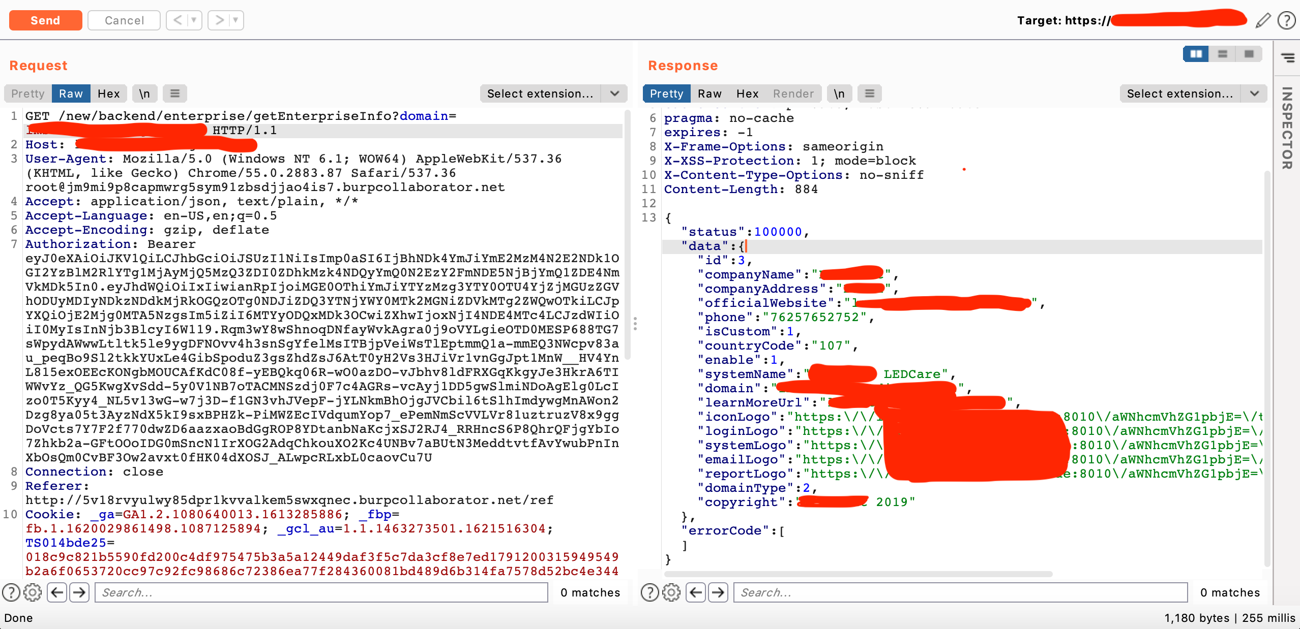1300x629 pixels.
Task: Toggle \n non-printable characters in Response
Action: coord(839,93)
